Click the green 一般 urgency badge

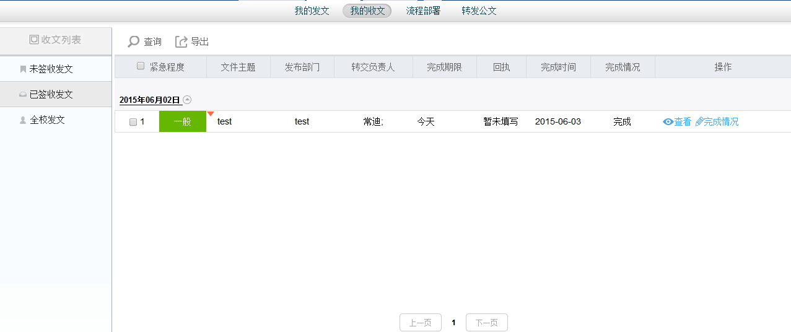tap(183, 121)
